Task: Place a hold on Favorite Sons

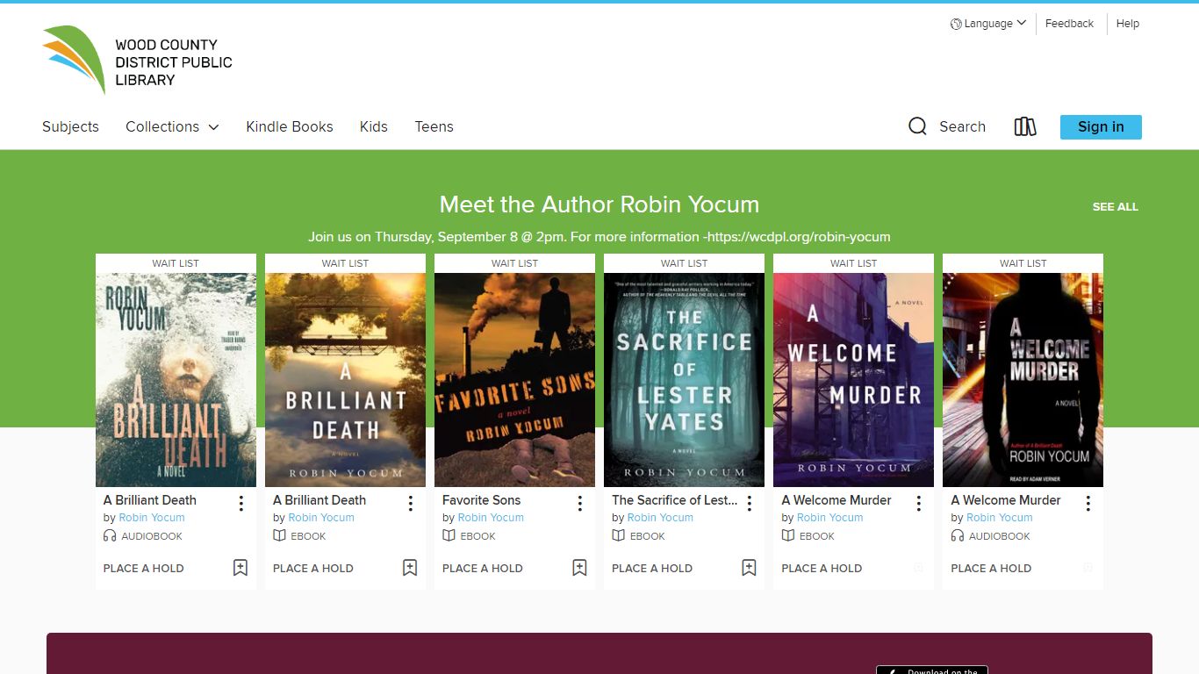Action: 483,568
